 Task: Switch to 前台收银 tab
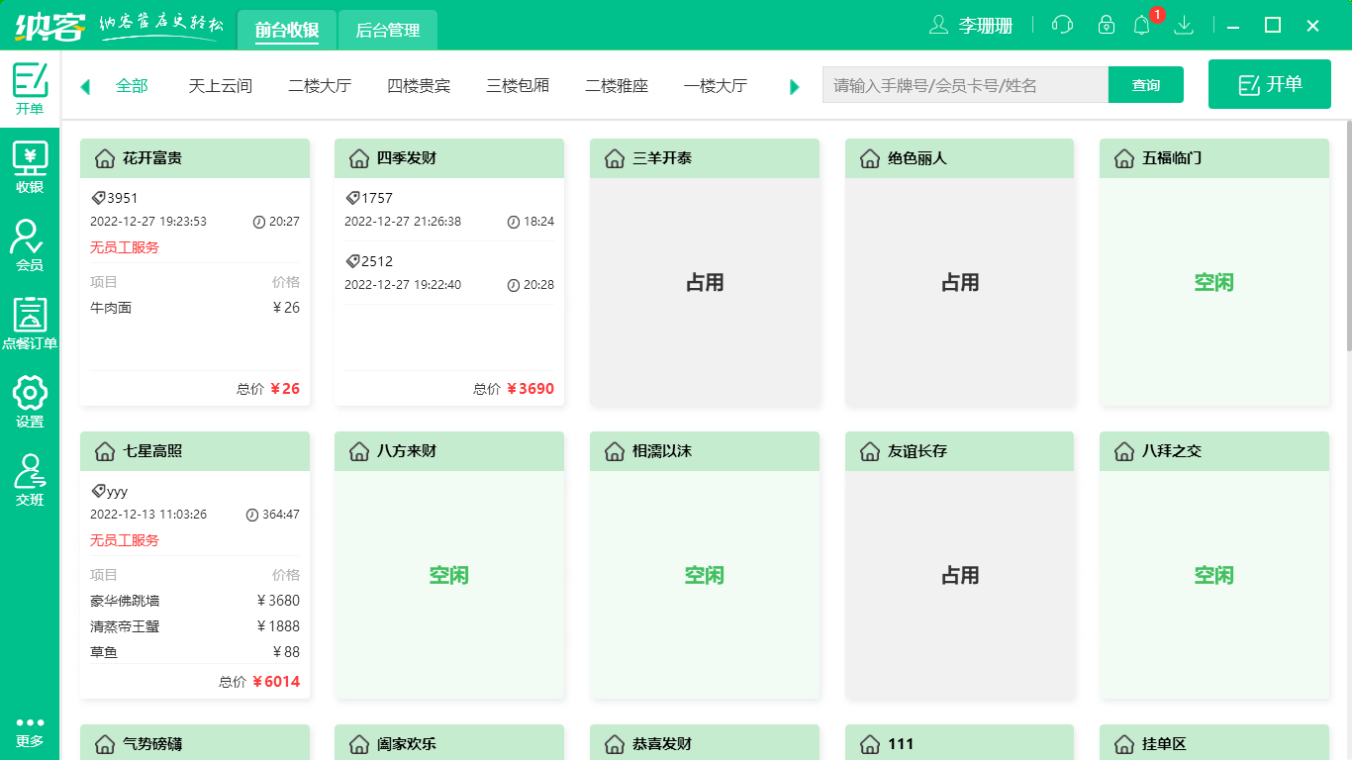point(287,30)
